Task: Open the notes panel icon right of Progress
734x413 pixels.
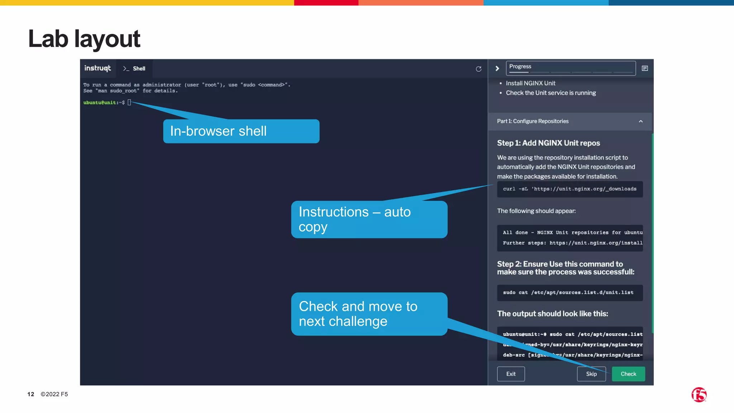Action: (645, 68)
